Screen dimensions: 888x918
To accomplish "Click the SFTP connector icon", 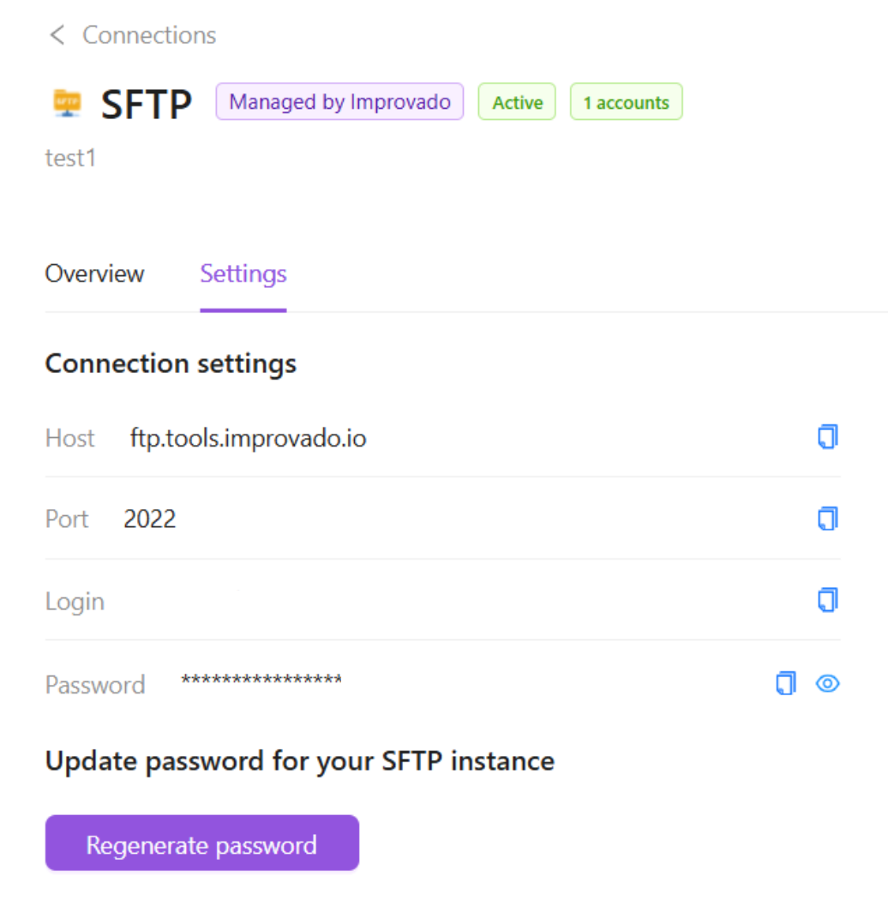I will point(67,103).
